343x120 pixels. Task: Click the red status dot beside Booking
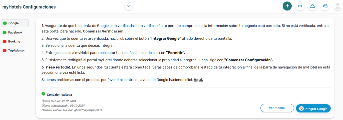[5, 41]
